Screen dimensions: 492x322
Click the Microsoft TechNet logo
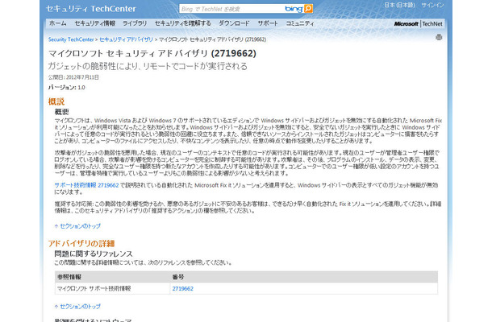(x=419, y=23)
